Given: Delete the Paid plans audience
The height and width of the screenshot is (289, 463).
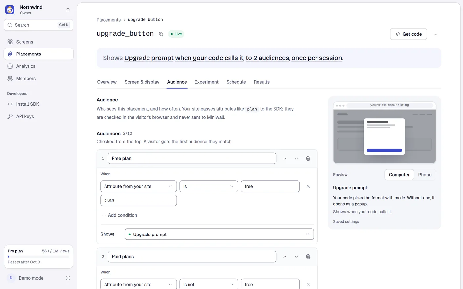Looking at the screenshot, I should coord(308,257).
